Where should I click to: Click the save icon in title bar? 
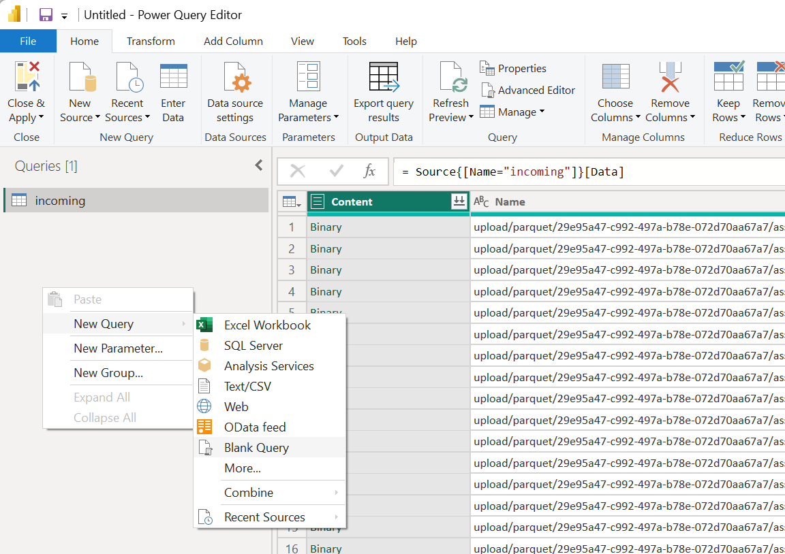(46, 15)
